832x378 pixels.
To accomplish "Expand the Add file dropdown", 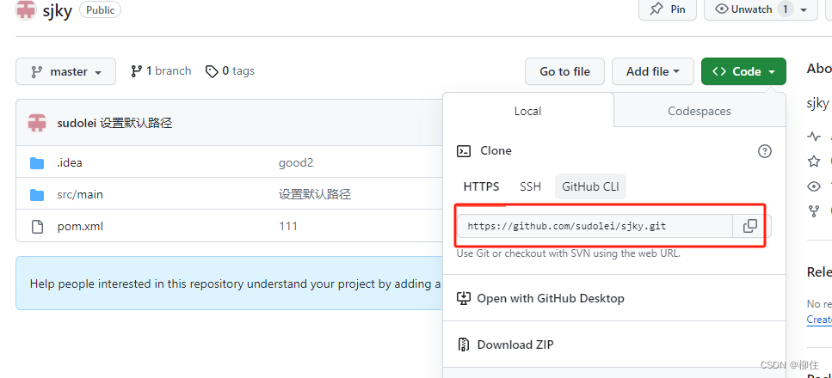I will tap(653, 71).
